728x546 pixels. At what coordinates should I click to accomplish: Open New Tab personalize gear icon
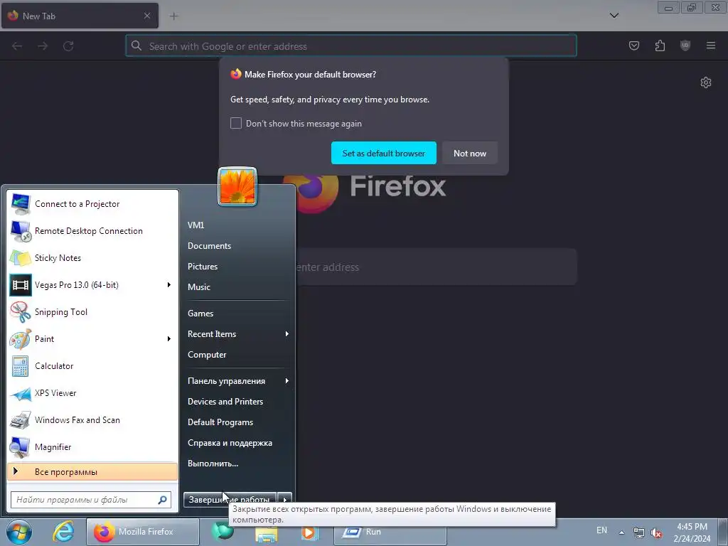click(x=706, y=82)
